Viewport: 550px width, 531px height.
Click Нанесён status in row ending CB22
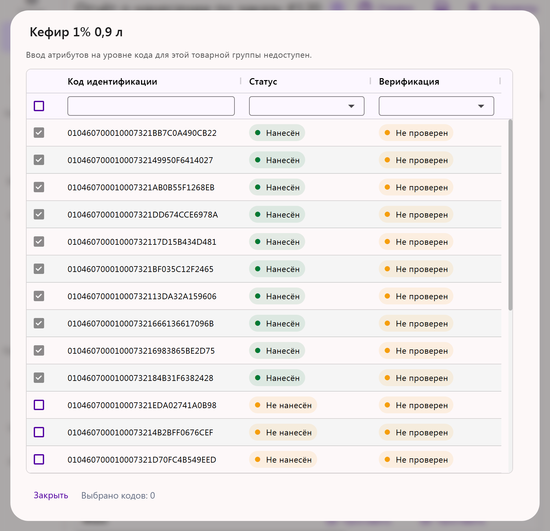(x=277, y=133)
